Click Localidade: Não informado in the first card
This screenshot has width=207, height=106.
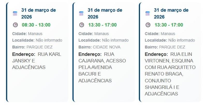37,41
